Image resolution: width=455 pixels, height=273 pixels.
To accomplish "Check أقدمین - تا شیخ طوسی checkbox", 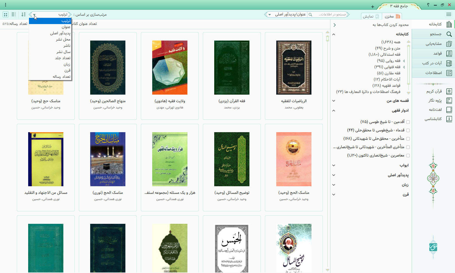I will pos(408,122).
